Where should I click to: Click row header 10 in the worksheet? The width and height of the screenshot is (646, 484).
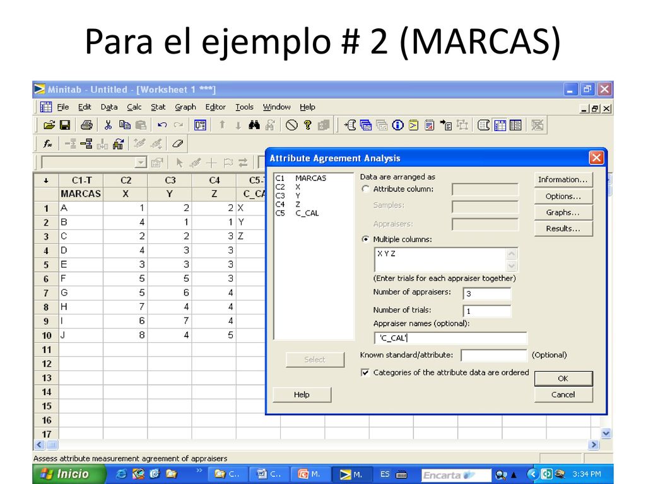click(x=46, y=335)
